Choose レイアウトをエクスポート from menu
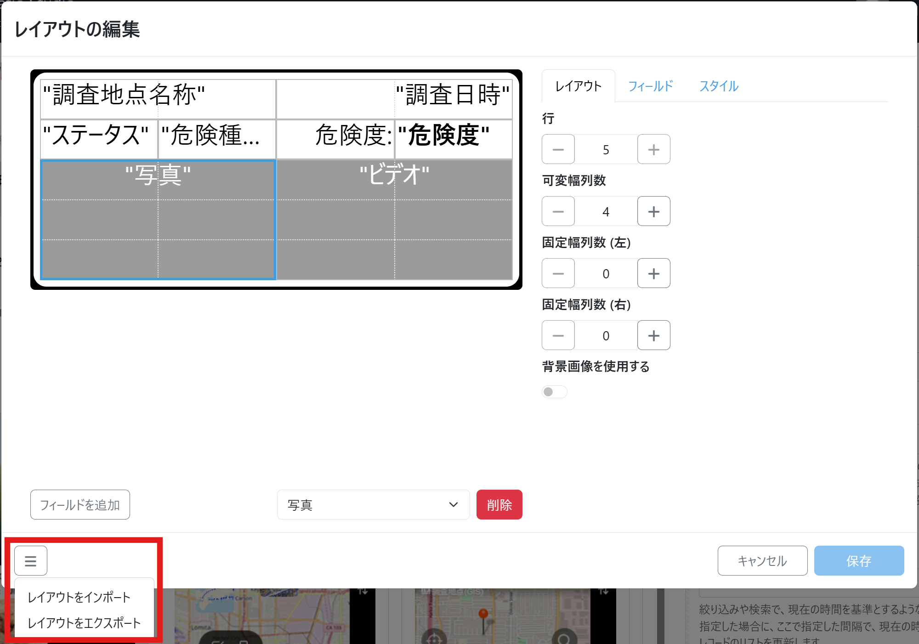The image size is (919, 644). pyautogui.click(x=84, y=623)
